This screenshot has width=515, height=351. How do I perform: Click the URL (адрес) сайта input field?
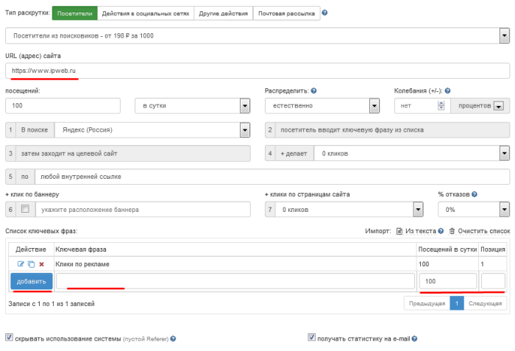coord(257,71)
